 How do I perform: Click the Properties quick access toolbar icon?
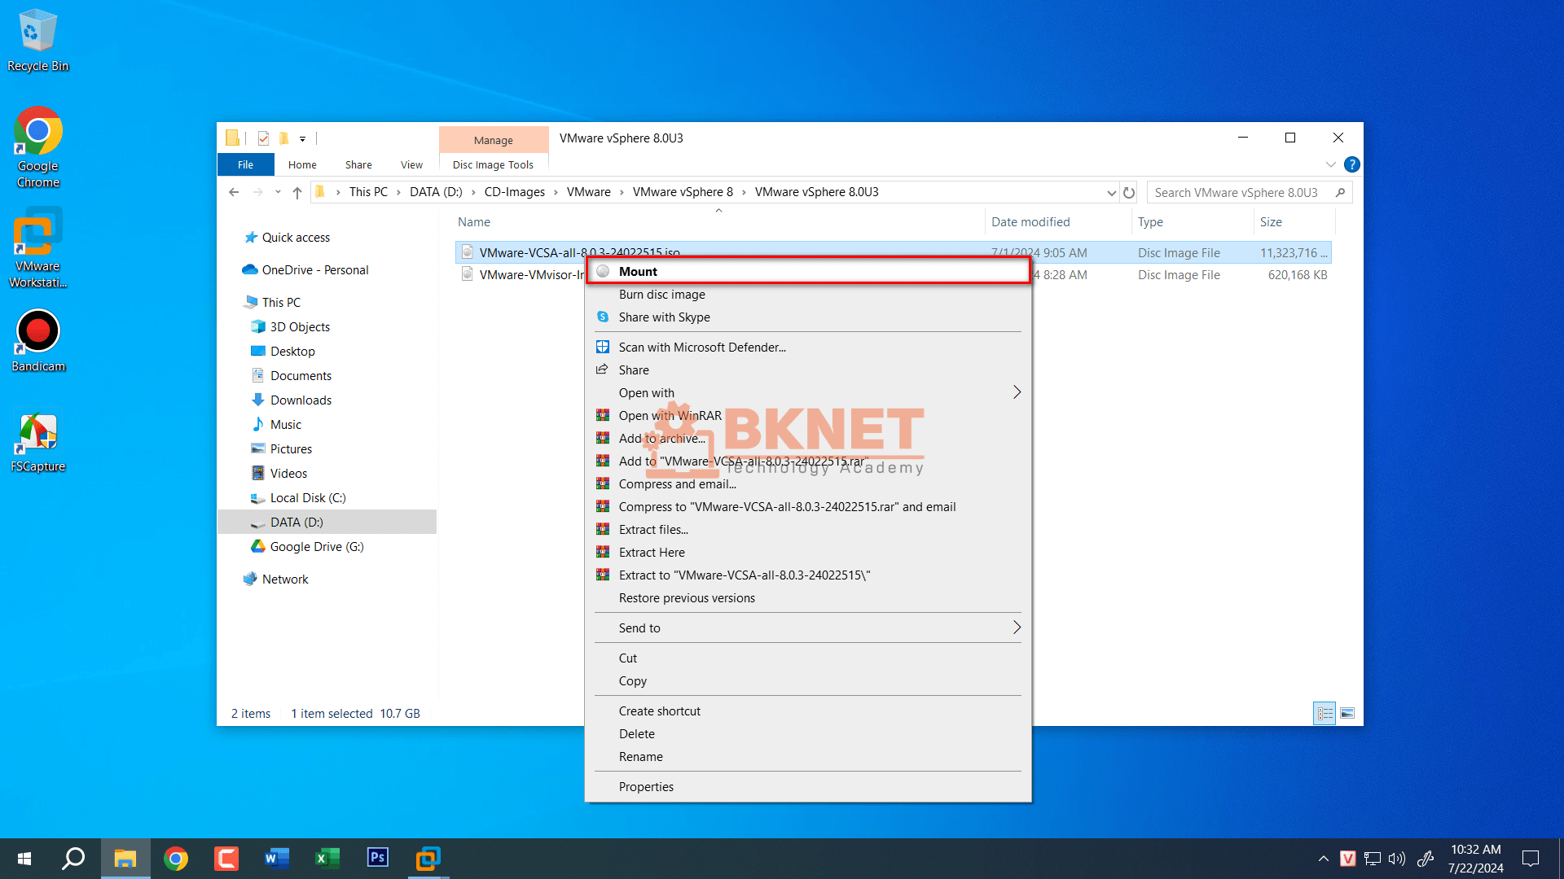(263, 138)
